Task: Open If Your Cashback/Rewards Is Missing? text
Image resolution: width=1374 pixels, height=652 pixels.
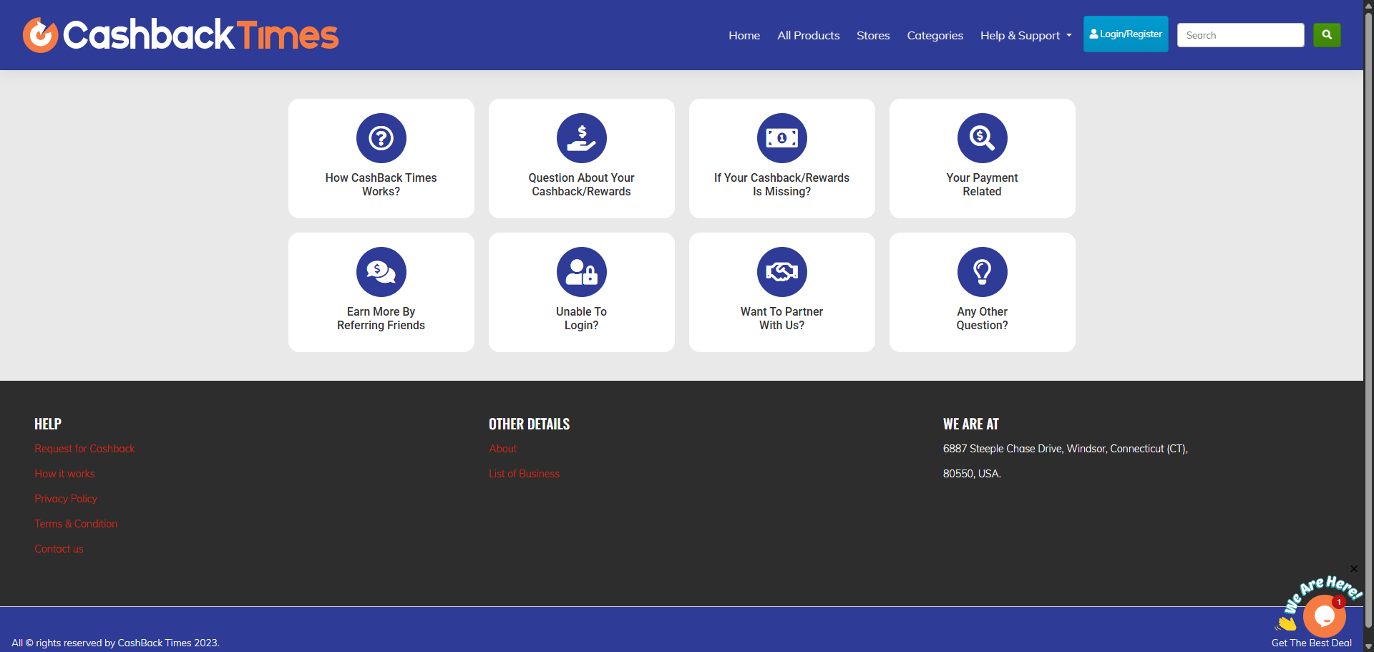Action: [781, 185]
